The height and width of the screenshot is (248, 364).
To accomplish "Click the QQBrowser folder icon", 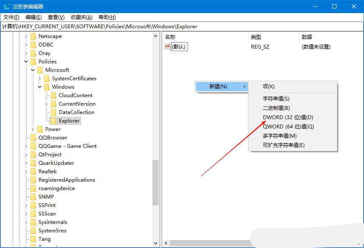I will (x=33, y=137).
